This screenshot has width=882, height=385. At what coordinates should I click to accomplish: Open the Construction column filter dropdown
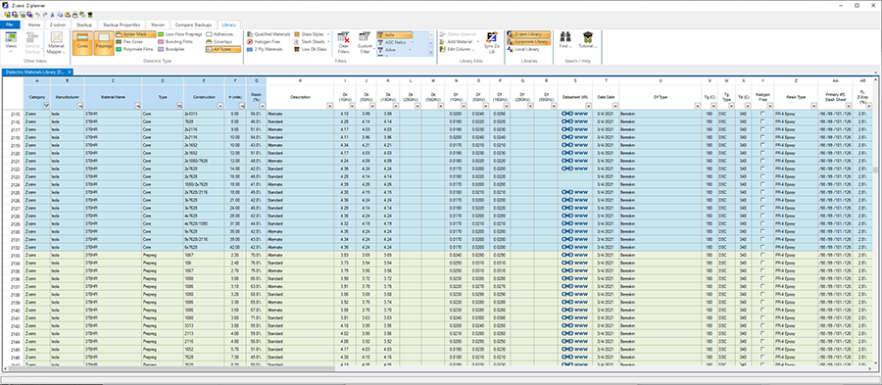220,105
